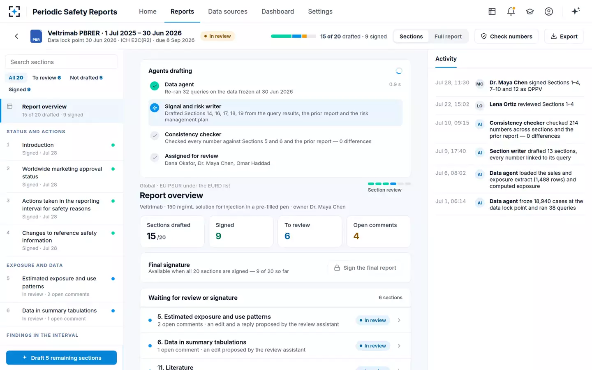The width and height of the screenshot is (592, 370).
Task: Go to the Dashboard tab
Action: 277,12
